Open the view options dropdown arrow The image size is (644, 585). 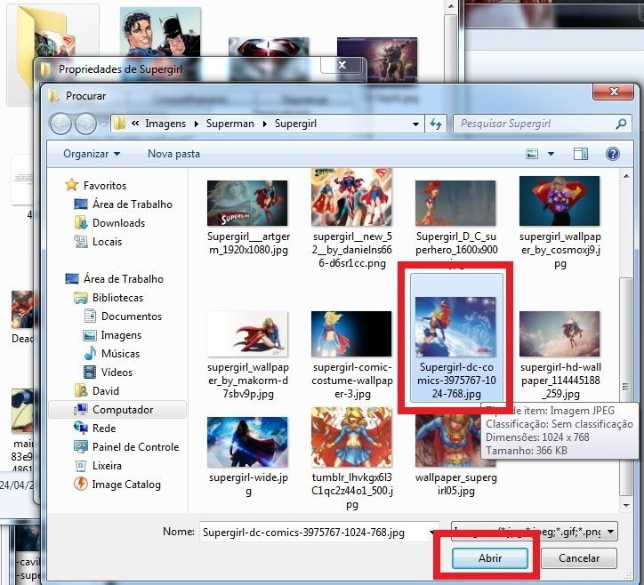pyautogui.click(x=551, y=154)
